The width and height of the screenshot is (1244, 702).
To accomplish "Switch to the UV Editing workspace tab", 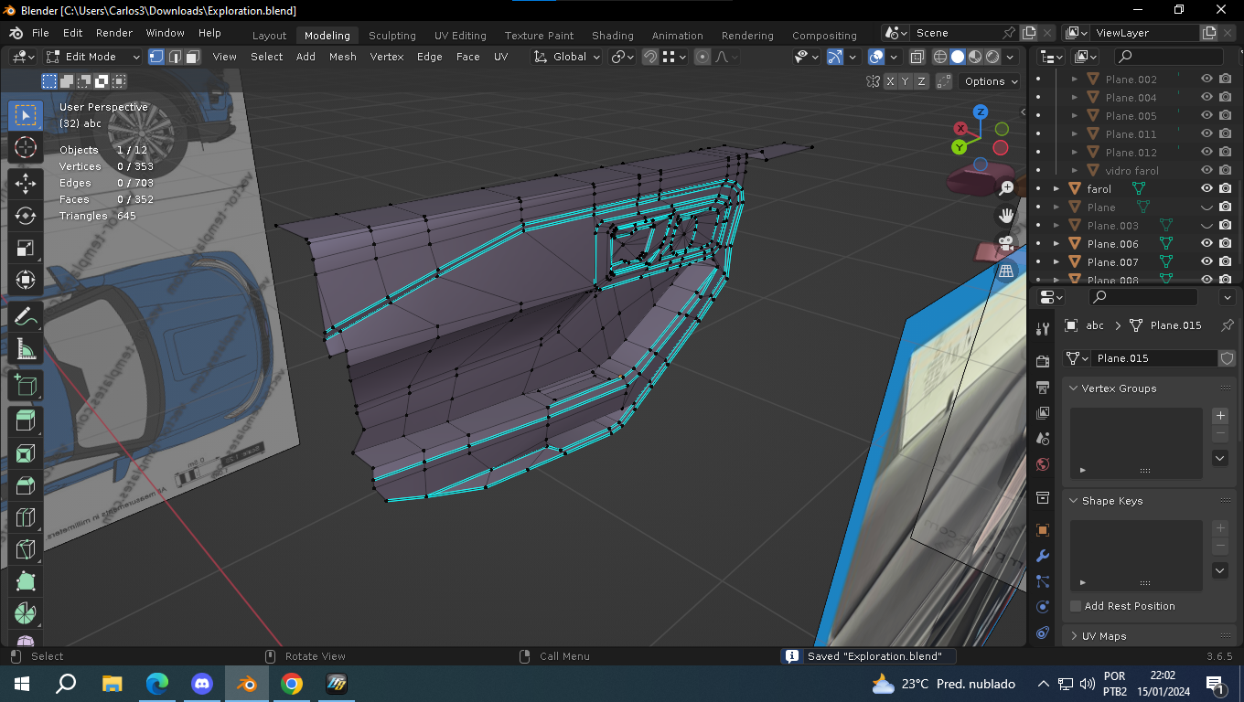I will (x=460, y=36).
